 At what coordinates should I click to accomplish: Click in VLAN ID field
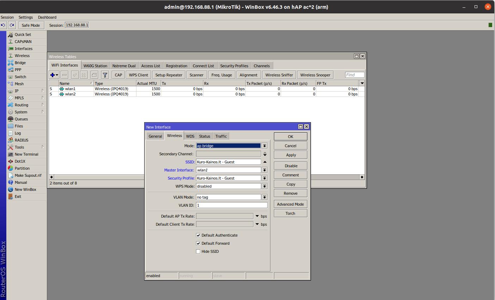tap(232, 205)
